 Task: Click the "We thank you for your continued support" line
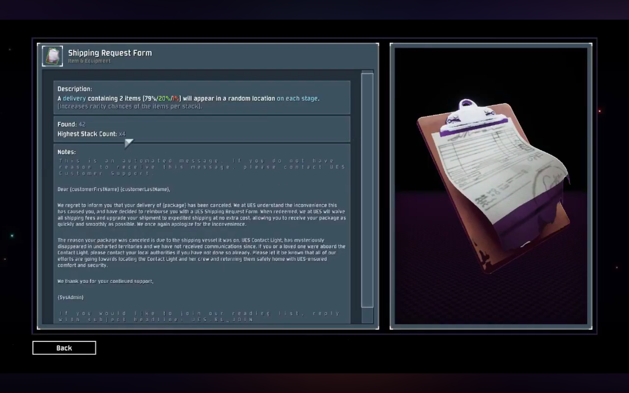pyautogui.click(x=105, y=282)
